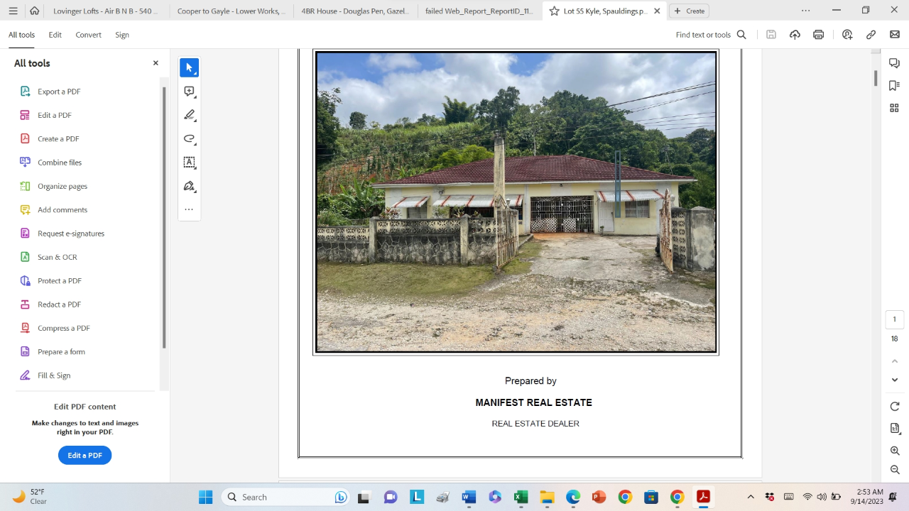Choose the sign pen tool

pos(189,186)
